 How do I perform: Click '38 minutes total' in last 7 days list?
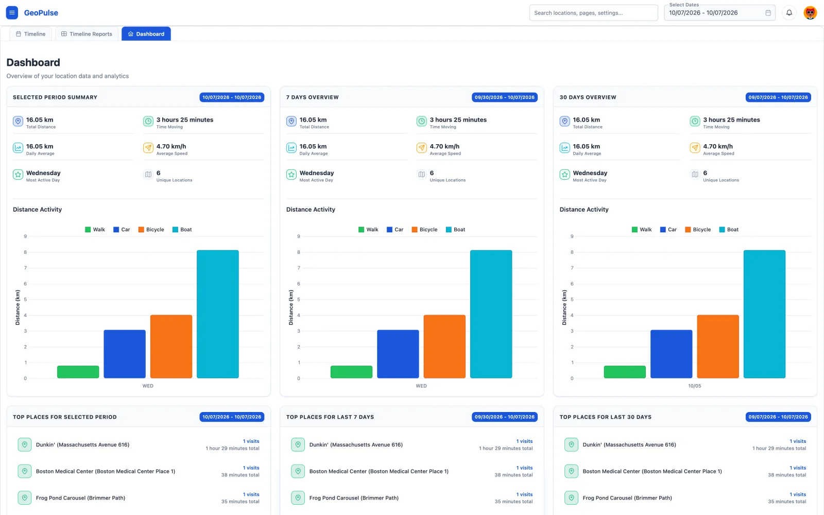pos(513,475)
